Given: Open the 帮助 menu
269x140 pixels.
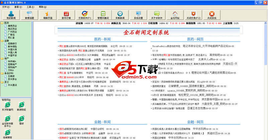Looking at the screenshot, I should (43, 7).
